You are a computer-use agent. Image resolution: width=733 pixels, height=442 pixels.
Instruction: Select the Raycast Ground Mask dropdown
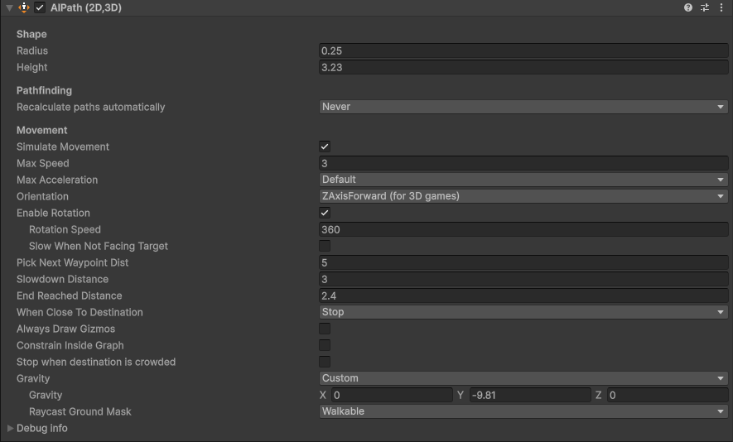(523, 411)
